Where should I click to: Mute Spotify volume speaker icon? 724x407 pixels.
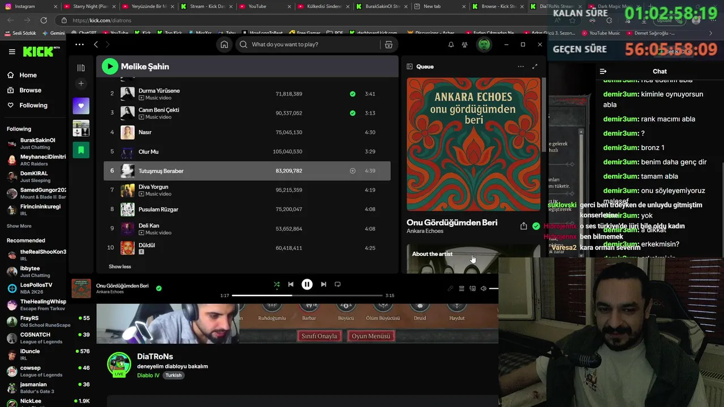(x=483, y=289)
